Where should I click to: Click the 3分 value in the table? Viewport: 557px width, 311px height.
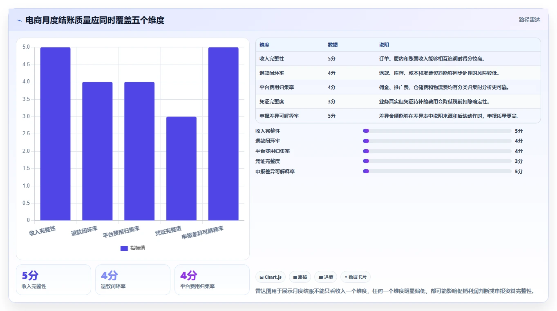point(331,102)
